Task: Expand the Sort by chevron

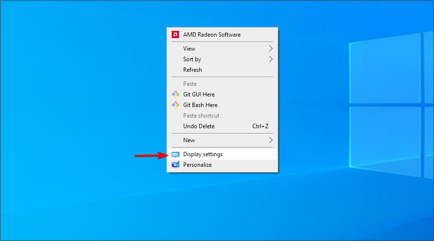Action: (271, 59)
